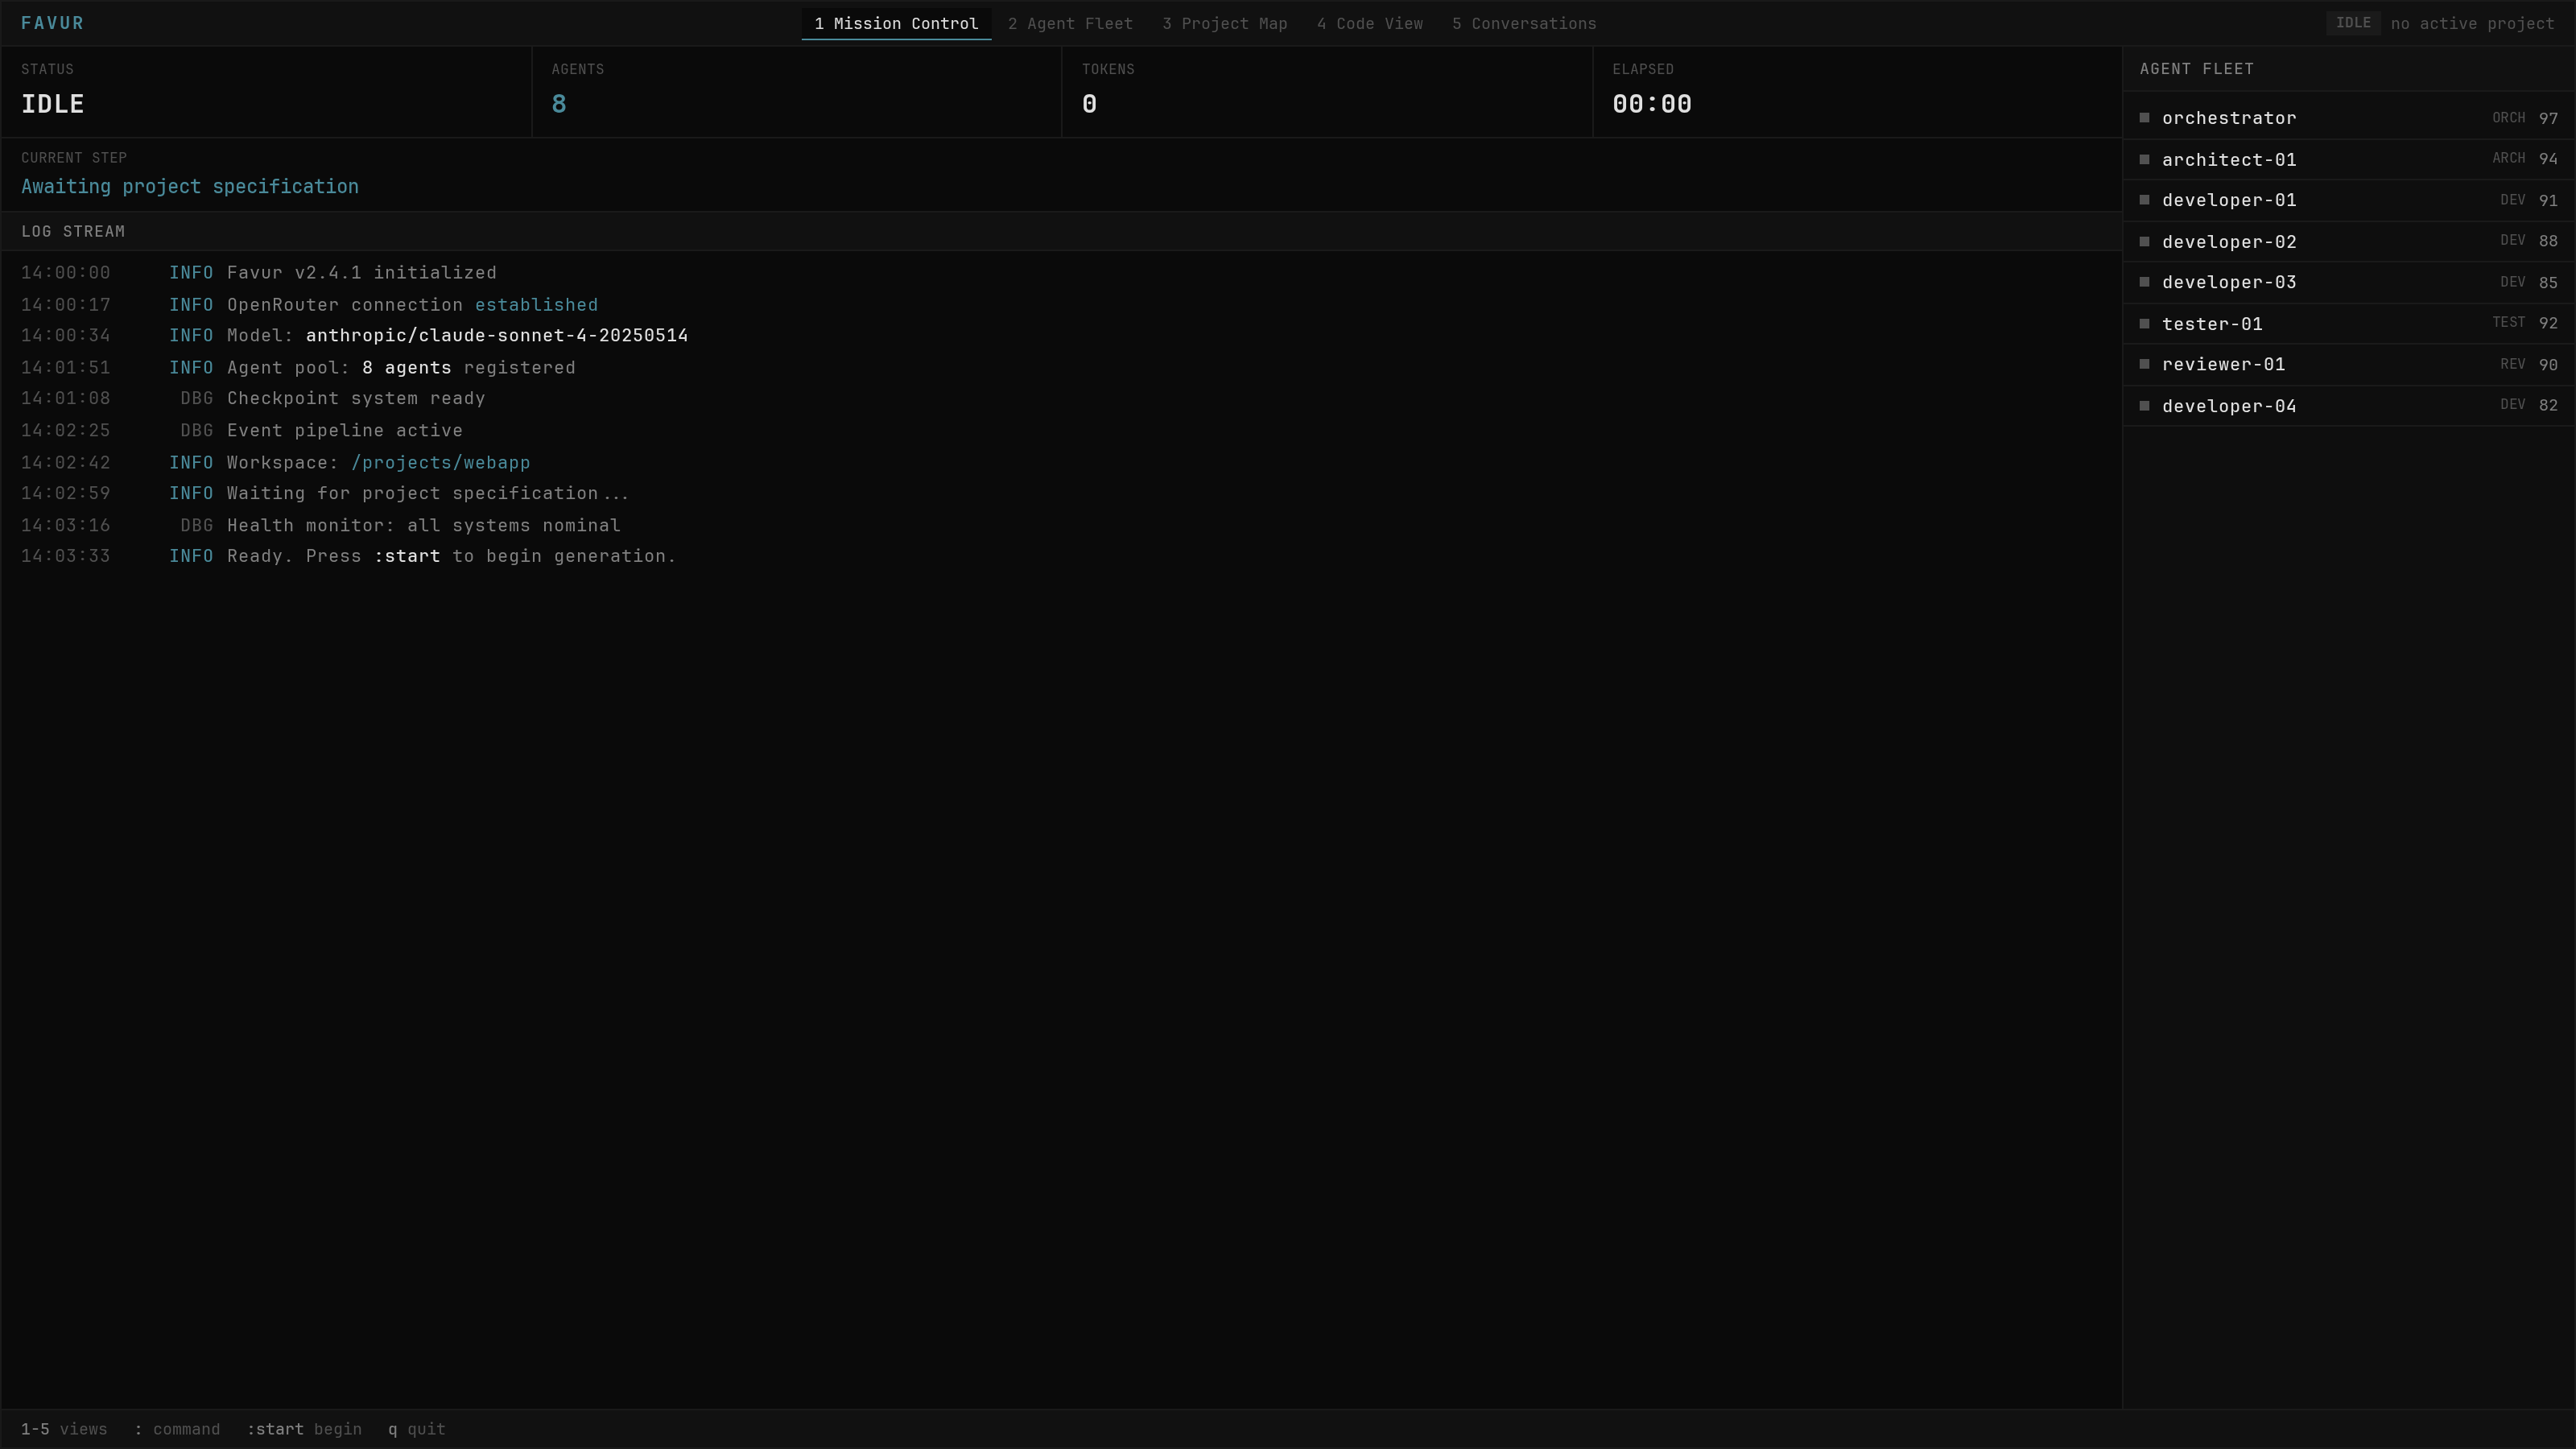Switch to the Agent Fleet view
Viewport: 2576px width, 1449px height.
(1069, 23)
